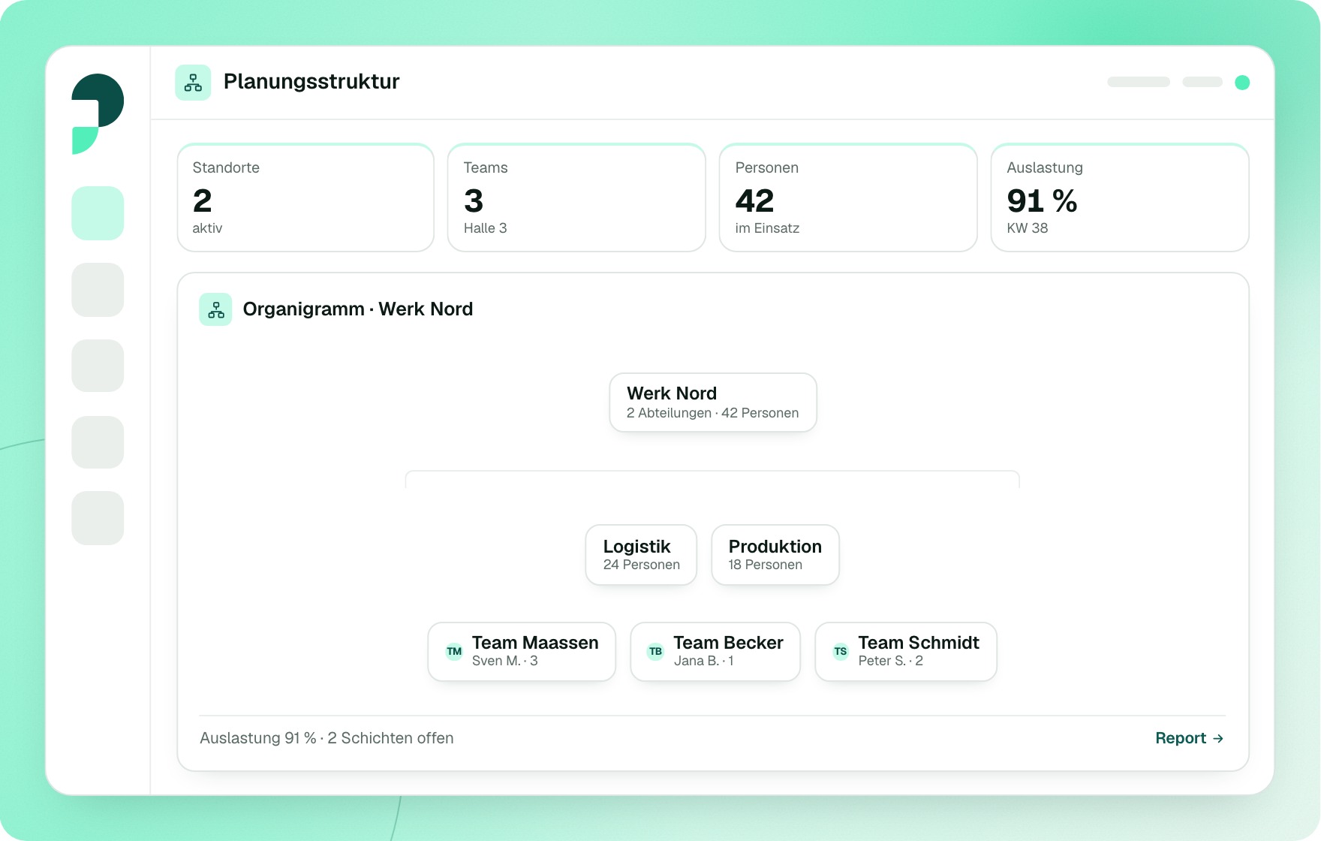The image size is (1321, 841).
Task: Select the Produktion department node
Action: click(775, 555)
